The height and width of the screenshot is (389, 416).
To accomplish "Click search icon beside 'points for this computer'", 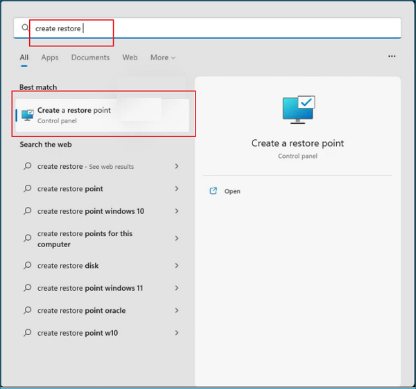I will pos(27,238).
